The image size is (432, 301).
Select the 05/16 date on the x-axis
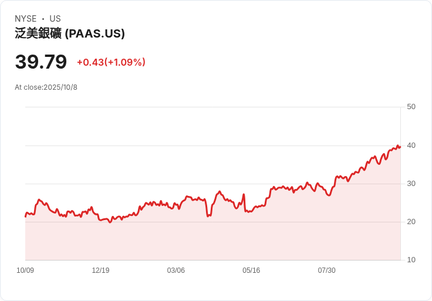[x=251, y=270]
